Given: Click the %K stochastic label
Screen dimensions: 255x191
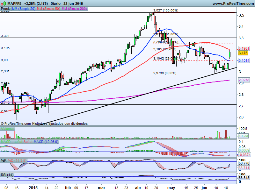Looking at the screenshot, I should coord(4,161).
